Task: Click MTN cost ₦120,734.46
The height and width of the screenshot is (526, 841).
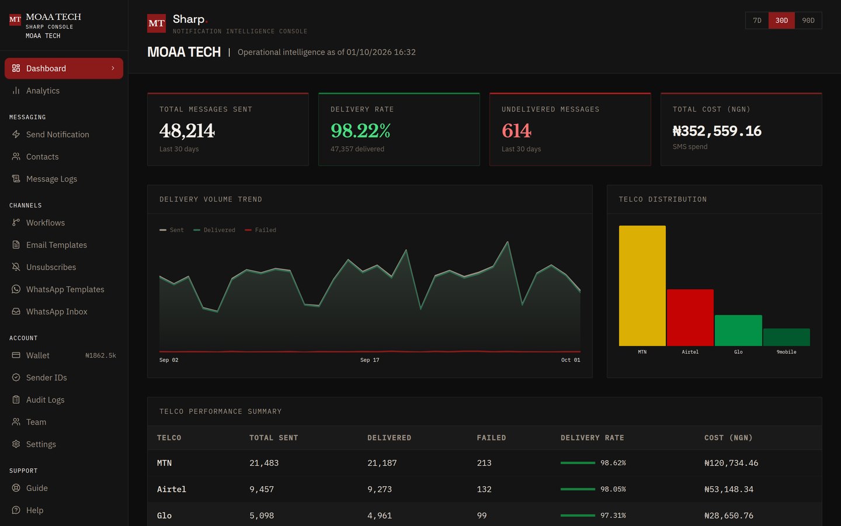Action: coord(731,463)
